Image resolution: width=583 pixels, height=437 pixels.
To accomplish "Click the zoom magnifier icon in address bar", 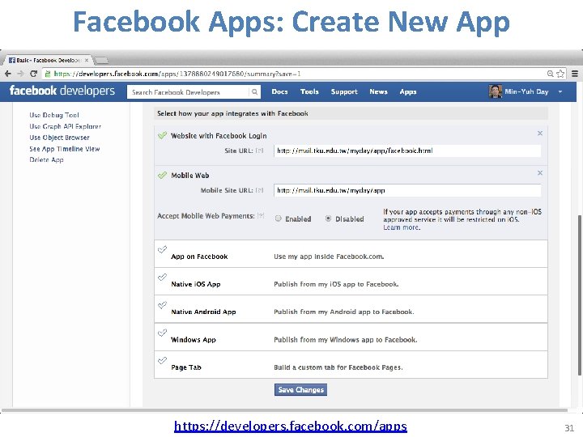I will [551, 74].
